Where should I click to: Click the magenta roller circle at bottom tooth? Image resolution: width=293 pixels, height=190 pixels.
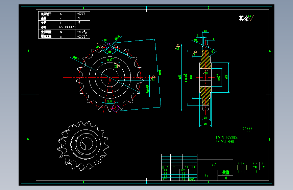[x=115, y=108]
